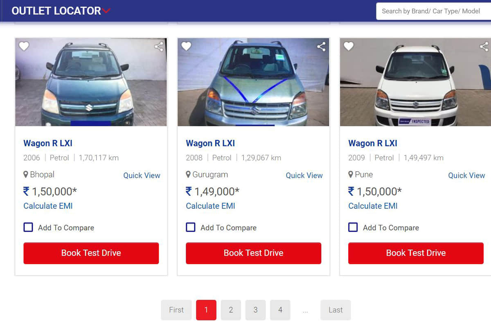Click the share icon on the Gurugram listing
491x327 pixels.
pos(321,46)
